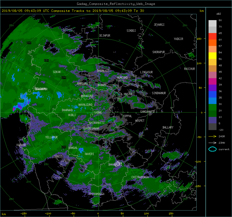Click the BALLARY city label
This screenshot has width=232, height=217.
pos(168,127)
